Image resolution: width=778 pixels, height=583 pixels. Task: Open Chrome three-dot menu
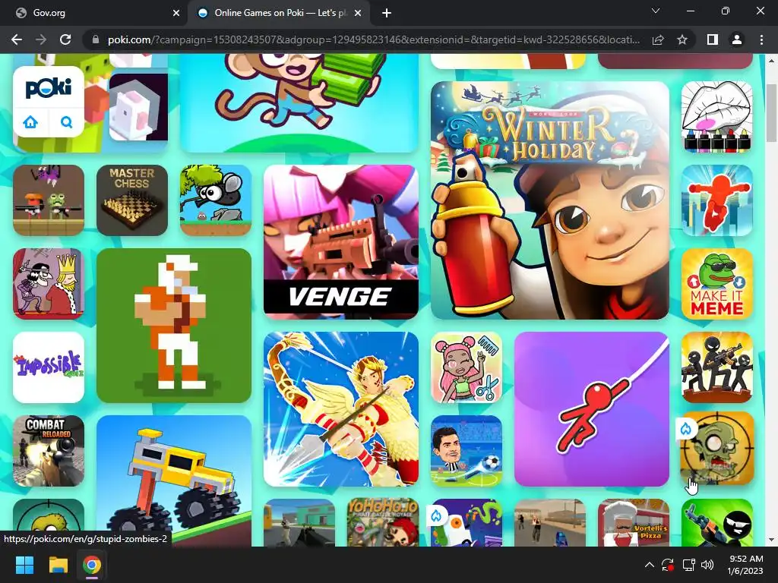click(761, 39)
